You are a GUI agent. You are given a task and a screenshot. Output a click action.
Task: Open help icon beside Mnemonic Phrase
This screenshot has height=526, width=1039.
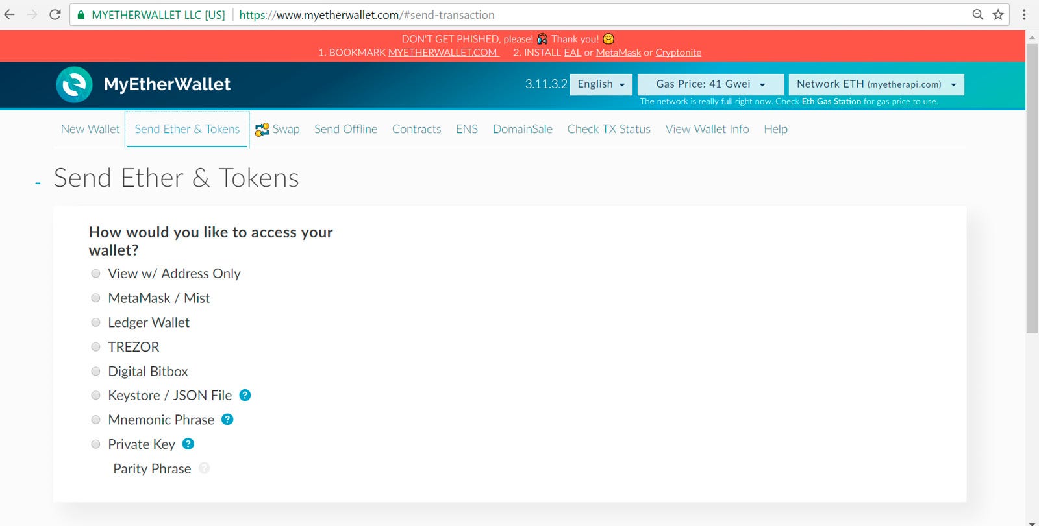click(x=227, y=419)
